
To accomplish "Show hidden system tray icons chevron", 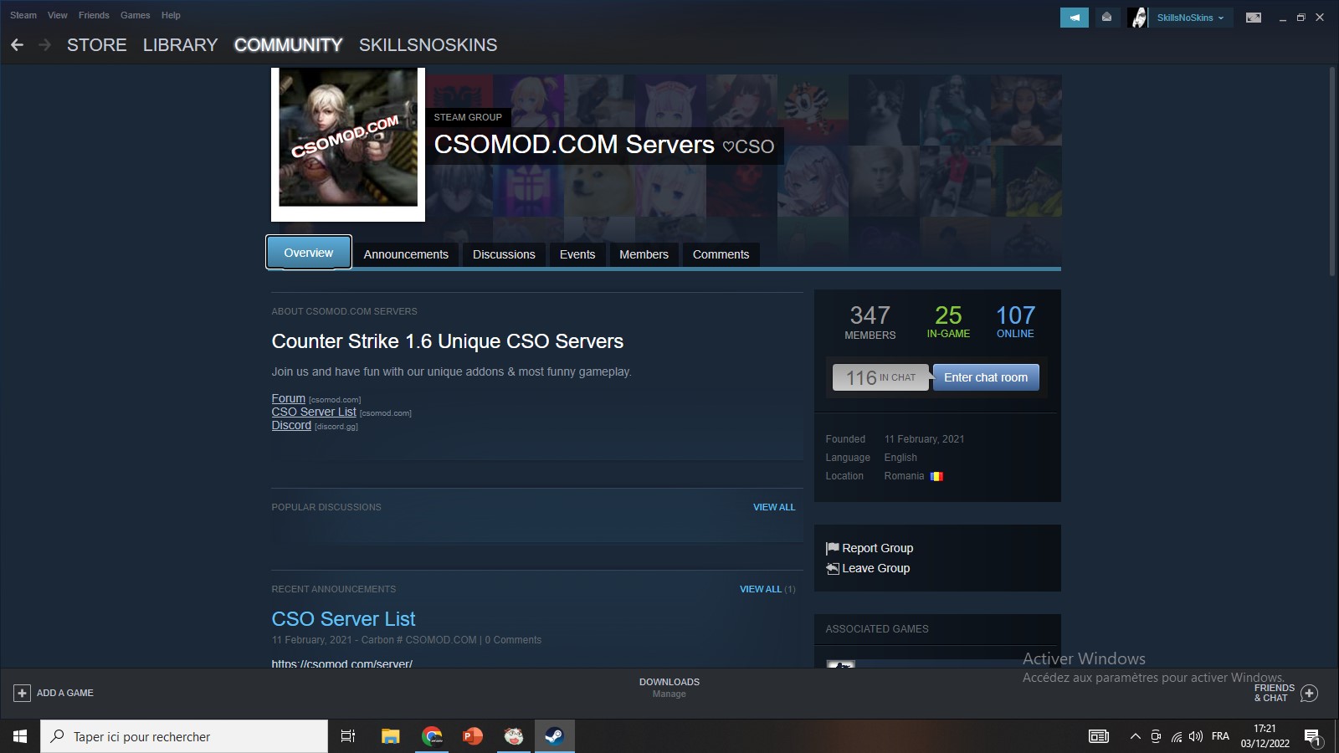I will [1135, 736].
